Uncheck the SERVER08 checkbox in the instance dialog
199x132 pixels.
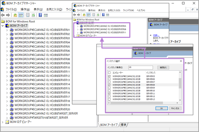pyautogui.click(x=109, y=85)
